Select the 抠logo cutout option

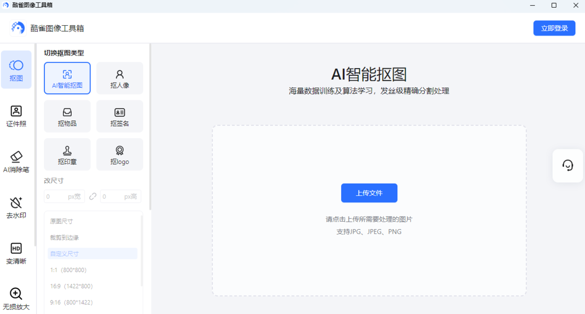click(x=119, y=154)
